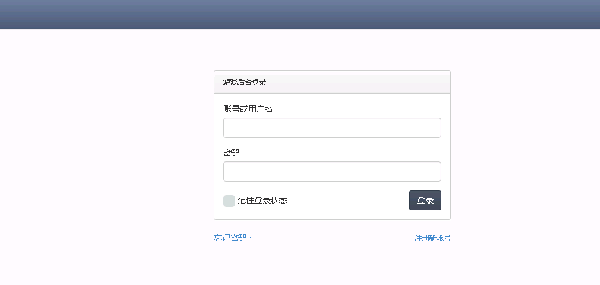Image resolution: width=600 pixels, height=285 pixels.
Task: Select the text box below 账号或用户名
Action: click(332, 128)
